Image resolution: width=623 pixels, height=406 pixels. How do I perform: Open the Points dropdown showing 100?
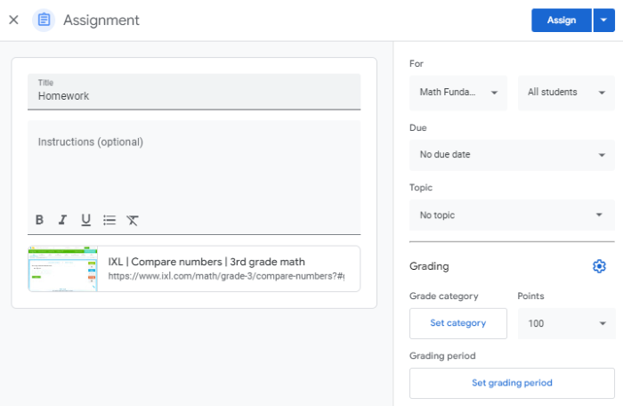566,323
